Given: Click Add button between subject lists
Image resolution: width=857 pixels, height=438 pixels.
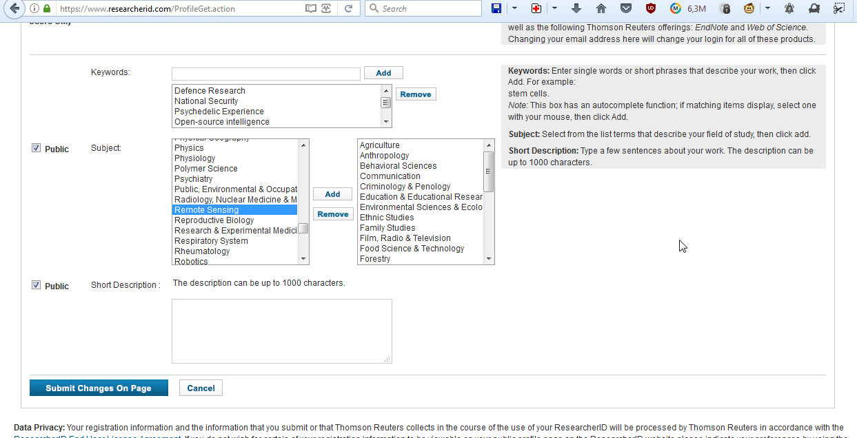Looking at the screenshot, I should click(x=332, y=194).
